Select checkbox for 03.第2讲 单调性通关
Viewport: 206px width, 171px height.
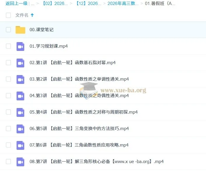click(9, 79)
